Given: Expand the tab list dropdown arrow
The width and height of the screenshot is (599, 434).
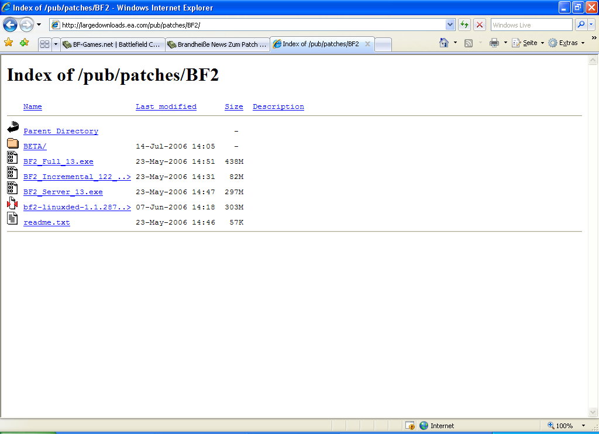Looking at the screenshot, I should coord(56,44).
